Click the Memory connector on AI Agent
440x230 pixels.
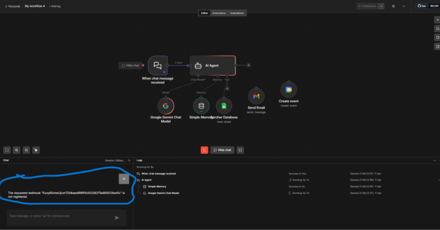218,76
